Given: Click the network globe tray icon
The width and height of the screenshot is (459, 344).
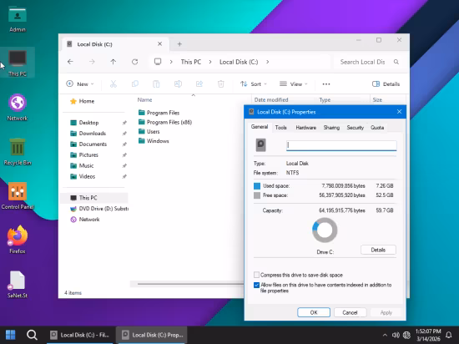Looking at the screenshot, I should [406, 335].
